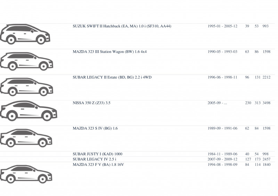
Task: Click the Mazda 323 III station wagon icon
Action: point(27,61)
